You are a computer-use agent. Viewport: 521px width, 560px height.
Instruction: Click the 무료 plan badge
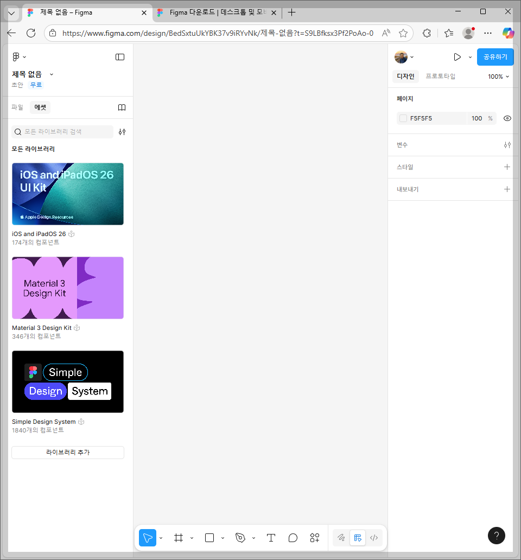(36, 85)
